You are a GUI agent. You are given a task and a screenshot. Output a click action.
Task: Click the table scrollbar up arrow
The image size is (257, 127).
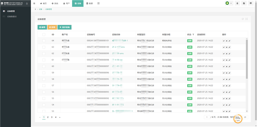[247, 39]
